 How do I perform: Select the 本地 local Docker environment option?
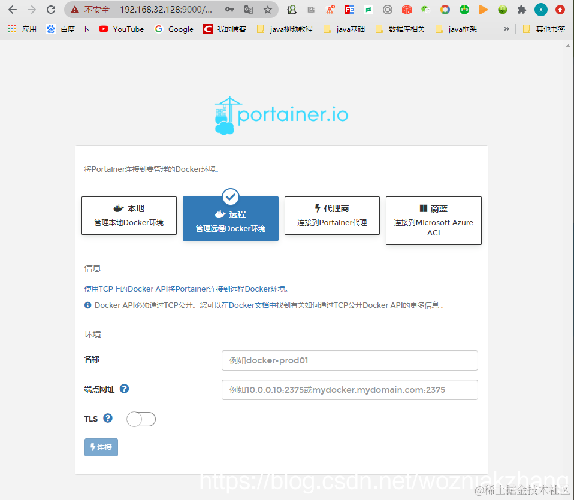click(129, 216)
